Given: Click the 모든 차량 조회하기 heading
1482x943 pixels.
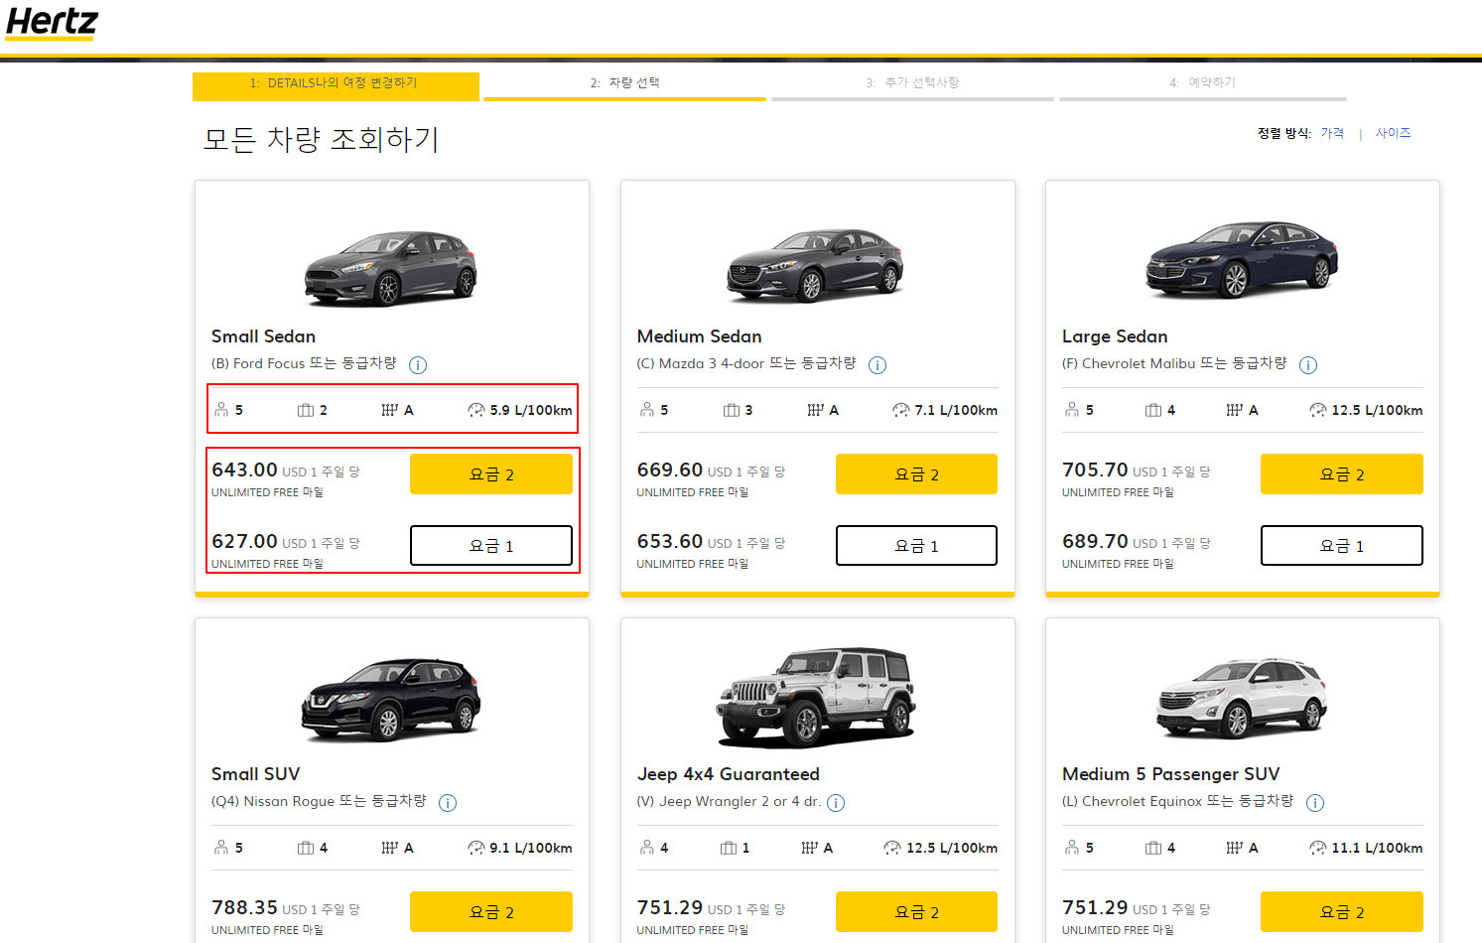Looking at the screenshot, I should [321, 139].
